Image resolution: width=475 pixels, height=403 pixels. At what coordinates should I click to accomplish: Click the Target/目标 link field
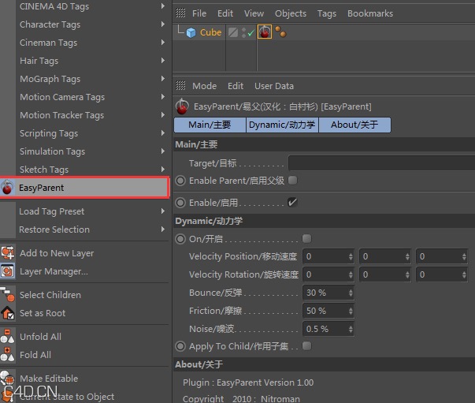[381, 163]
